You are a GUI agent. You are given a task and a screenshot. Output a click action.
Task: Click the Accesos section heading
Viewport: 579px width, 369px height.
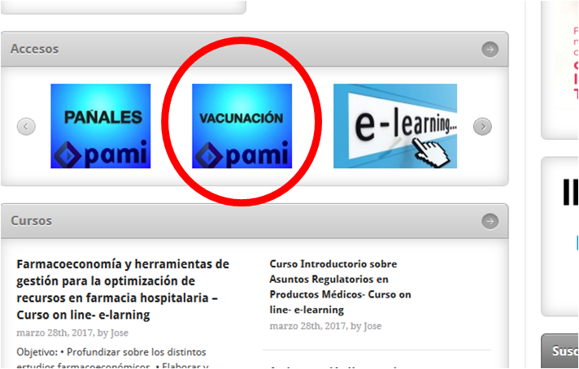(x=35, y=49)
